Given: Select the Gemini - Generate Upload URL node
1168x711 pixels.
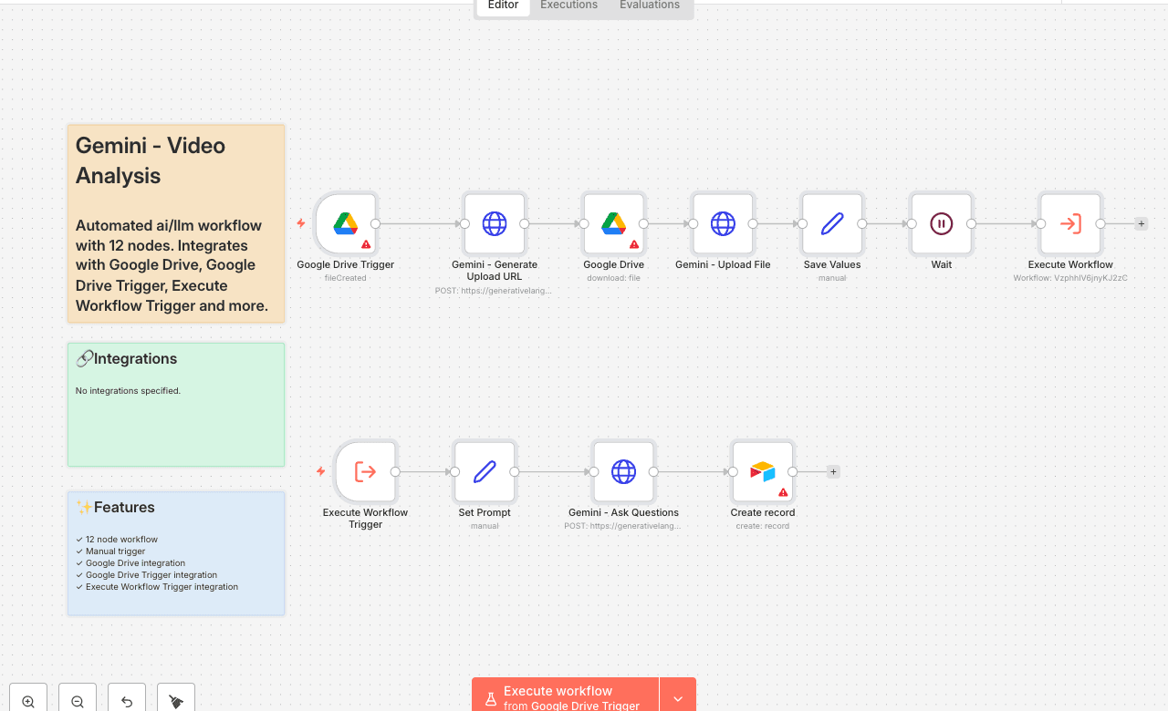Looking at the screenshot, I should tap(495, 223).
